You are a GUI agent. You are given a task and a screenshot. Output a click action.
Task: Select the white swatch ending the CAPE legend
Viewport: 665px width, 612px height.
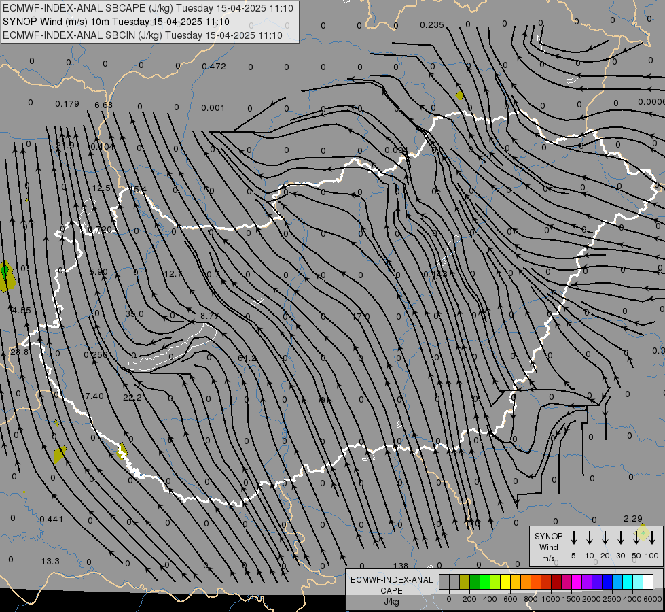(648, 582)
